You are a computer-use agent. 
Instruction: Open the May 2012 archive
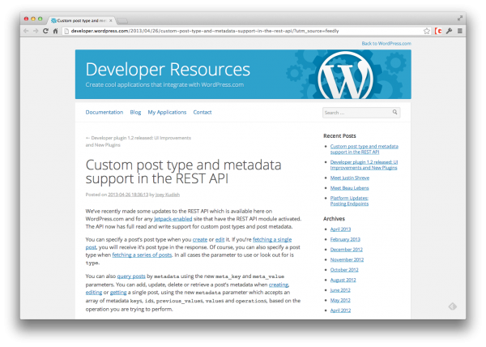coord(340,301)
